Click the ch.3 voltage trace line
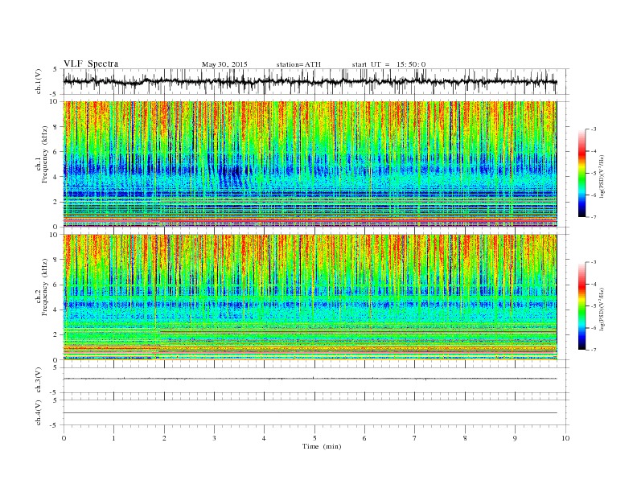This screenshot has width=637, height=492. 310,379
